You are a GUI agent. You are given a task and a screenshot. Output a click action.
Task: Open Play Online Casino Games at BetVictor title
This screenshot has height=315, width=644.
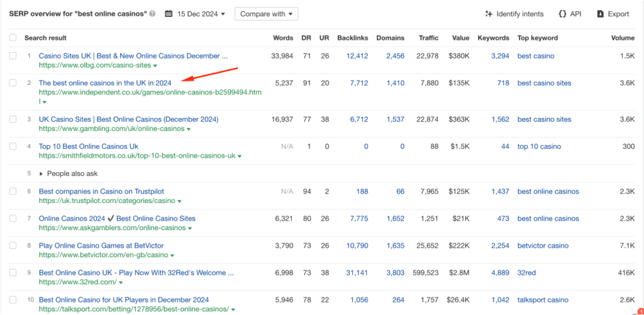point(101,246)
